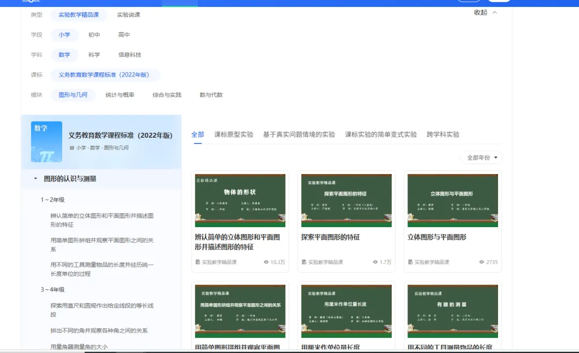Click the 数学 π textbook cover icon
The image size is (579, 353).
tap(47, 141)
